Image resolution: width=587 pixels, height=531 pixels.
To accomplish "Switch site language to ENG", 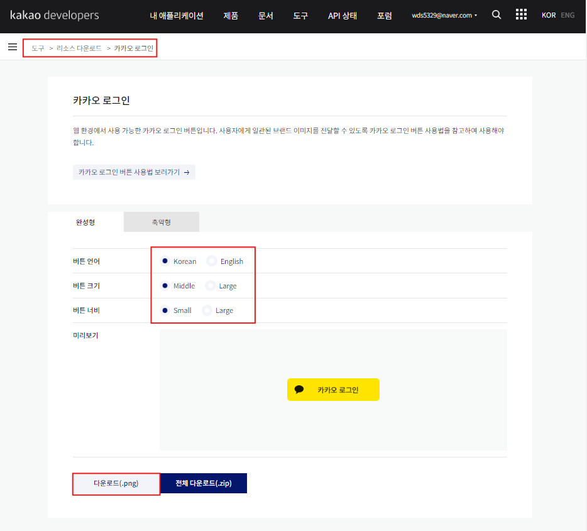I will [x=568, y=15].
